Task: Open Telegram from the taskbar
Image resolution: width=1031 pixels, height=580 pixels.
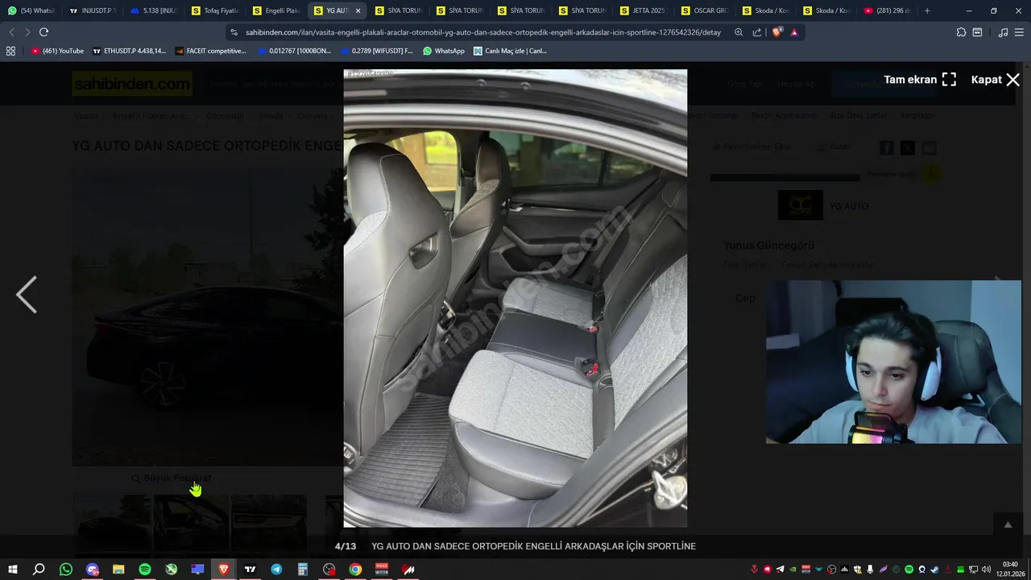Action: coord(276,570)
